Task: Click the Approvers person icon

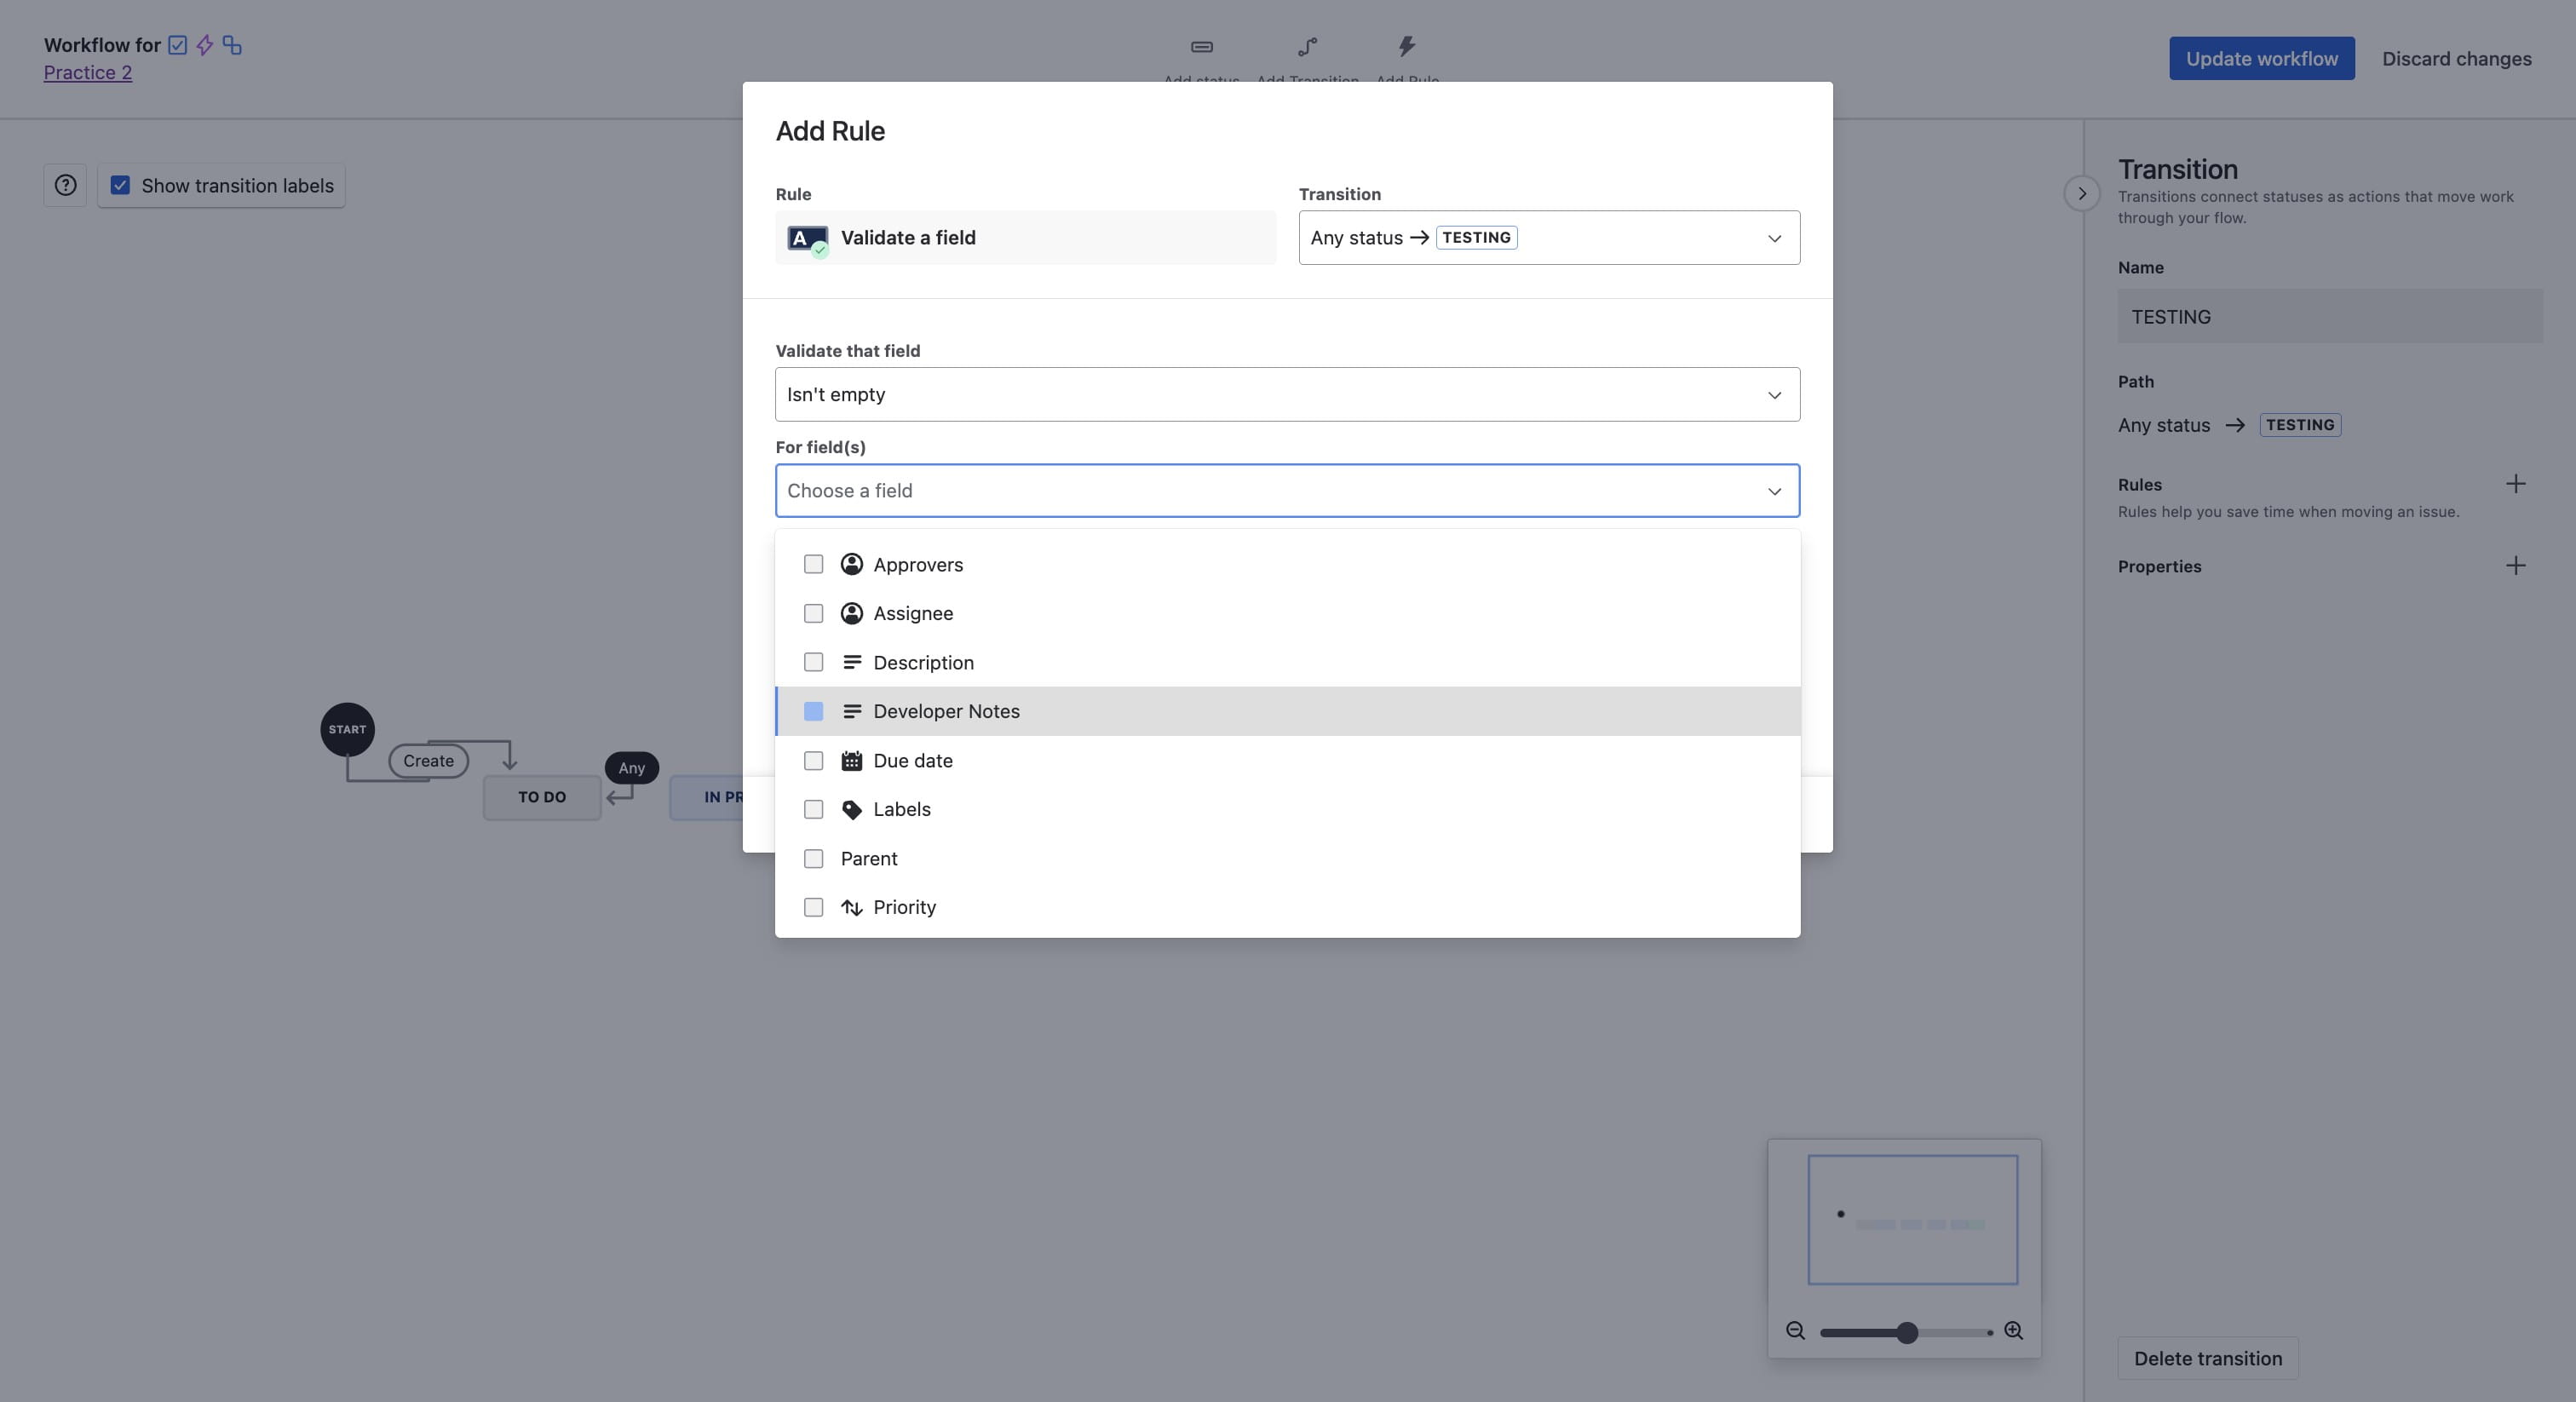Action: click(x=852, y=564)
